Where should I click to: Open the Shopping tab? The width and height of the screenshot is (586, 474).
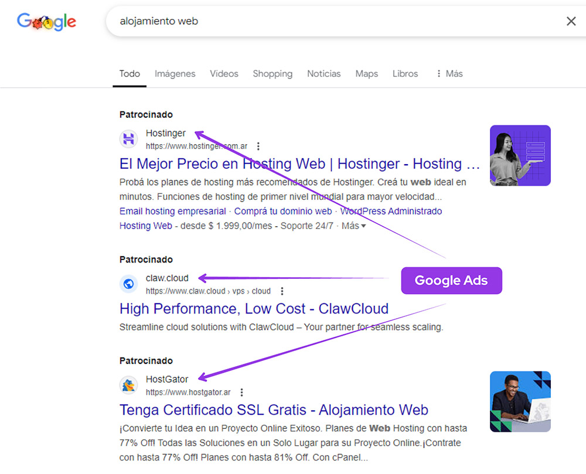click(272, 74)
